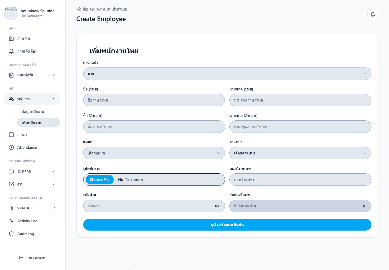The image size is (389, 270).
Task: Click the calendar icon beside การลา
Action: click(11, 134)
